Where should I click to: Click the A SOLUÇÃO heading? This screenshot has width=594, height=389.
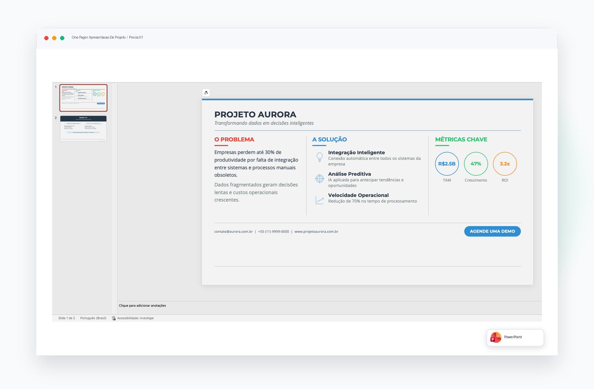click(330, 139)
